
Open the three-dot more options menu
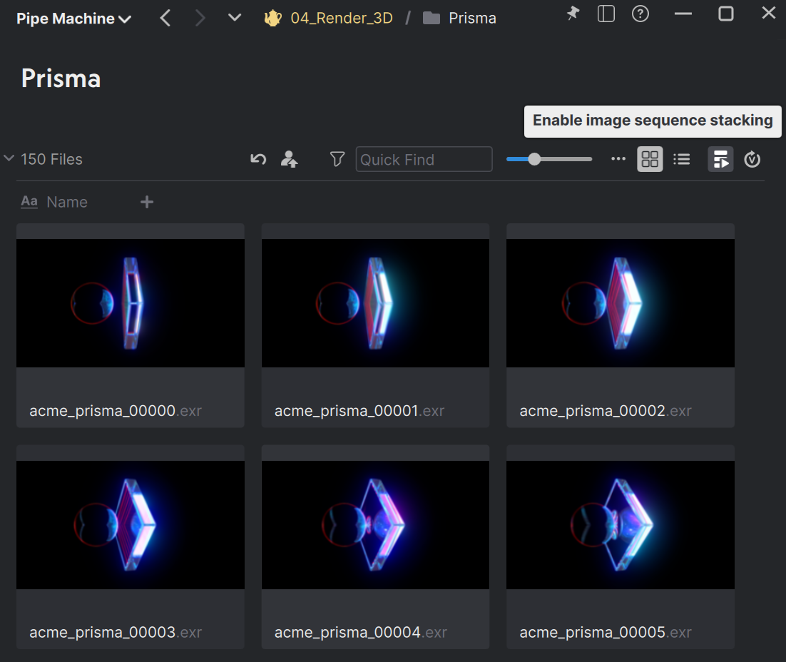point(618,159)
